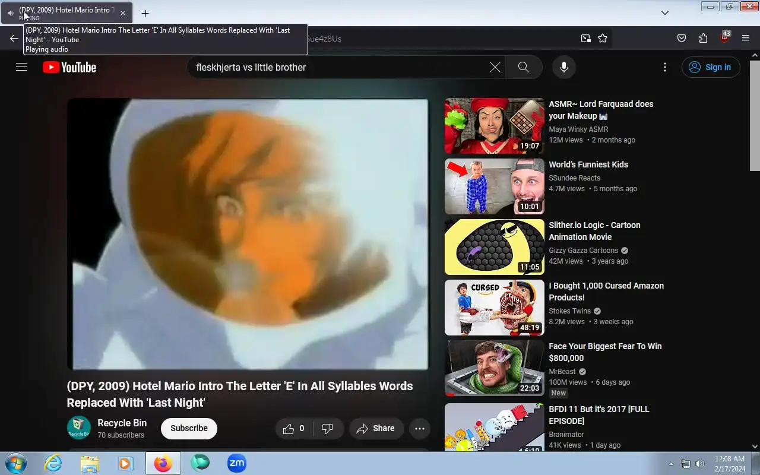This screenshot has width=760, height=475.
Task: Open the Gizzy Gazza Cartoons channel name
Action: (583, 251)
